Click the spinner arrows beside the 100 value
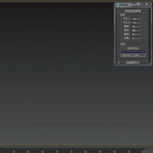This screenshot has height=153, width=153. (141, 30)
